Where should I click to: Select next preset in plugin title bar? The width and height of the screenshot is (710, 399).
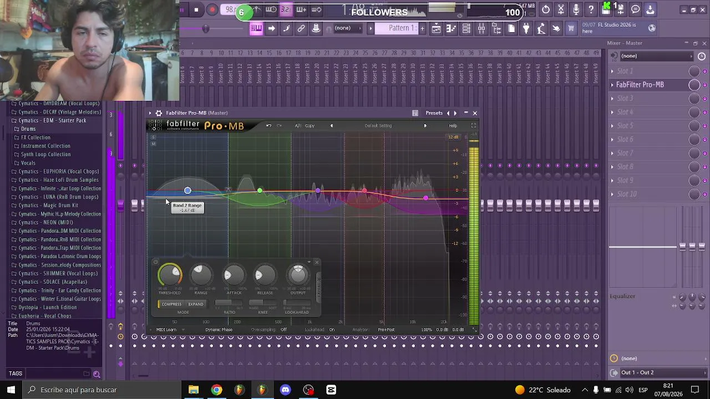[455, 113]
